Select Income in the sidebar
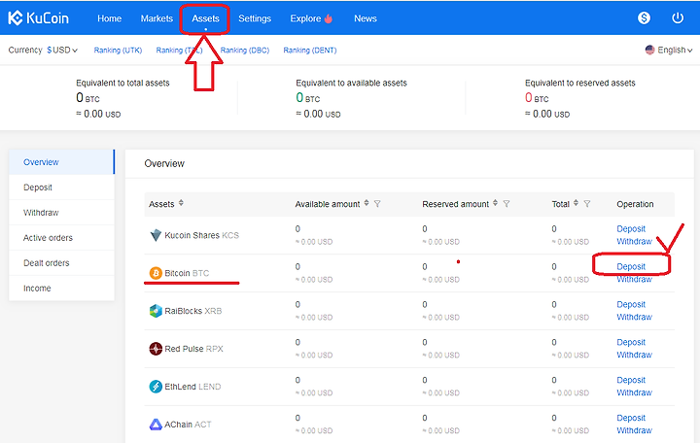This screenshot has width=700, height=443. pyautogui.click(x=61, y=289)
